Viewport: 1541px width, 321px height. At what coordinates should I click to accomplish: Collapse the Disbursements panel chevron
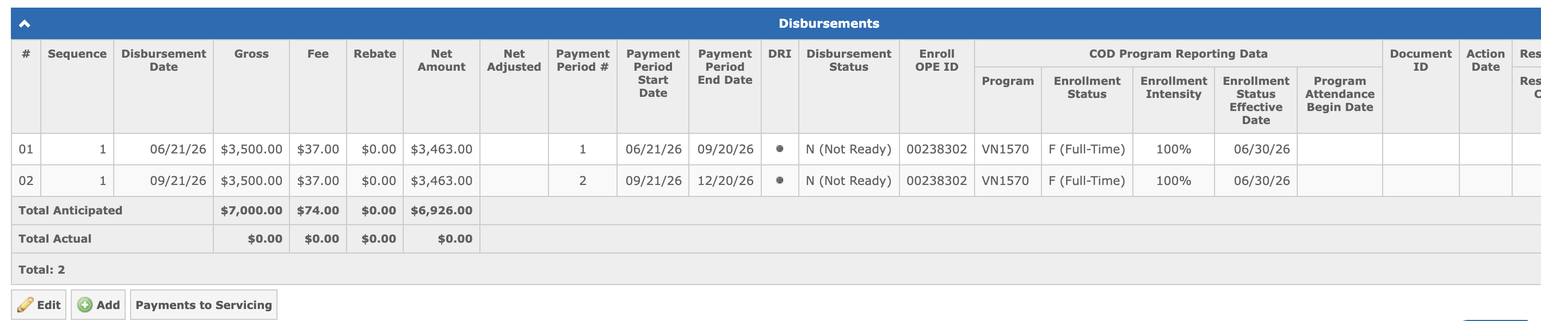point(24,24)
